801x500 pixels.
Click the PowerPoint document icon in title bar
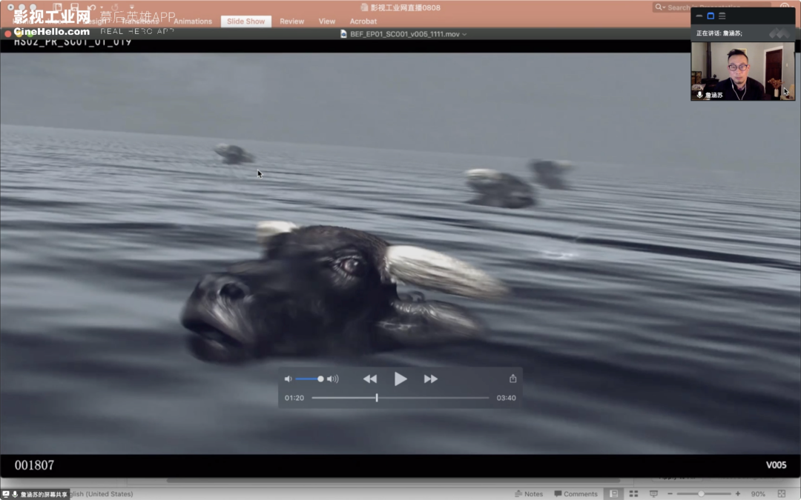tap(364, 7)
